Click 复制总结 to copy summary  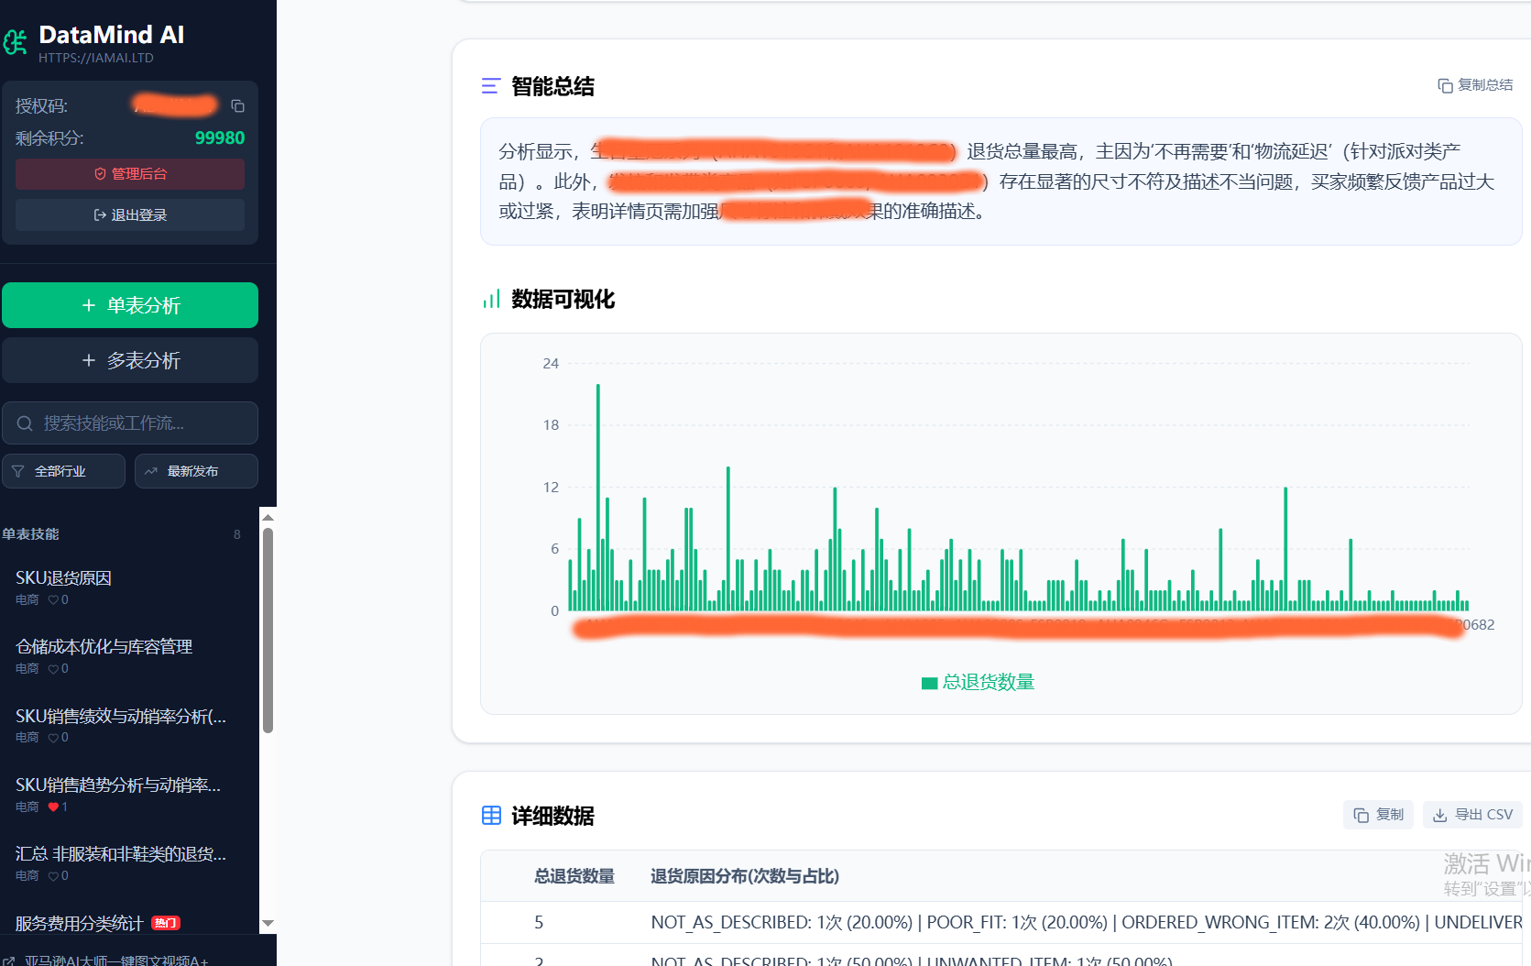[1475, 85]
